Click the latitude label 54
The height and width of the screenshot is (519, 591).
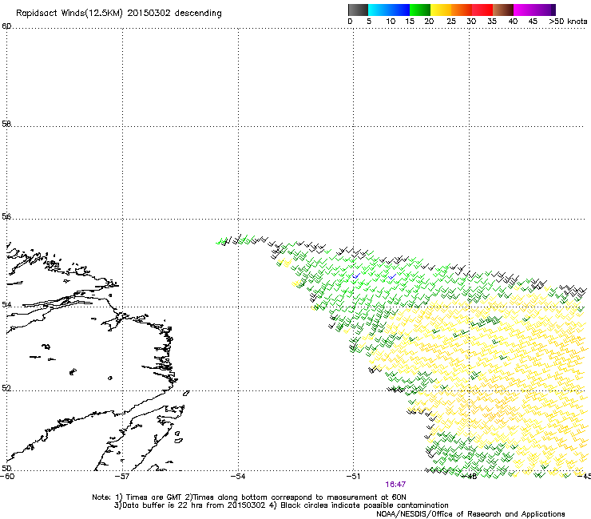(x=6, y=304)
